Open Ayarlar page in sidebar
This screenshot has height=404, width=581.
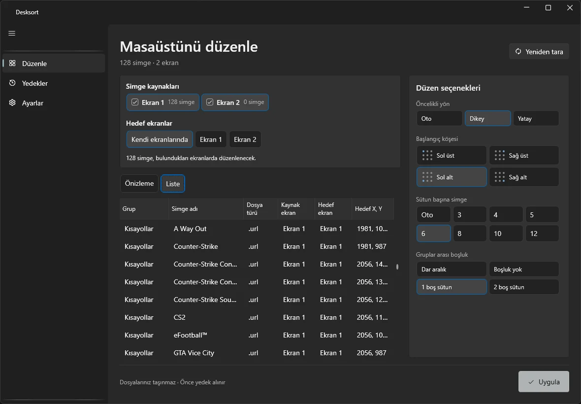54,102
